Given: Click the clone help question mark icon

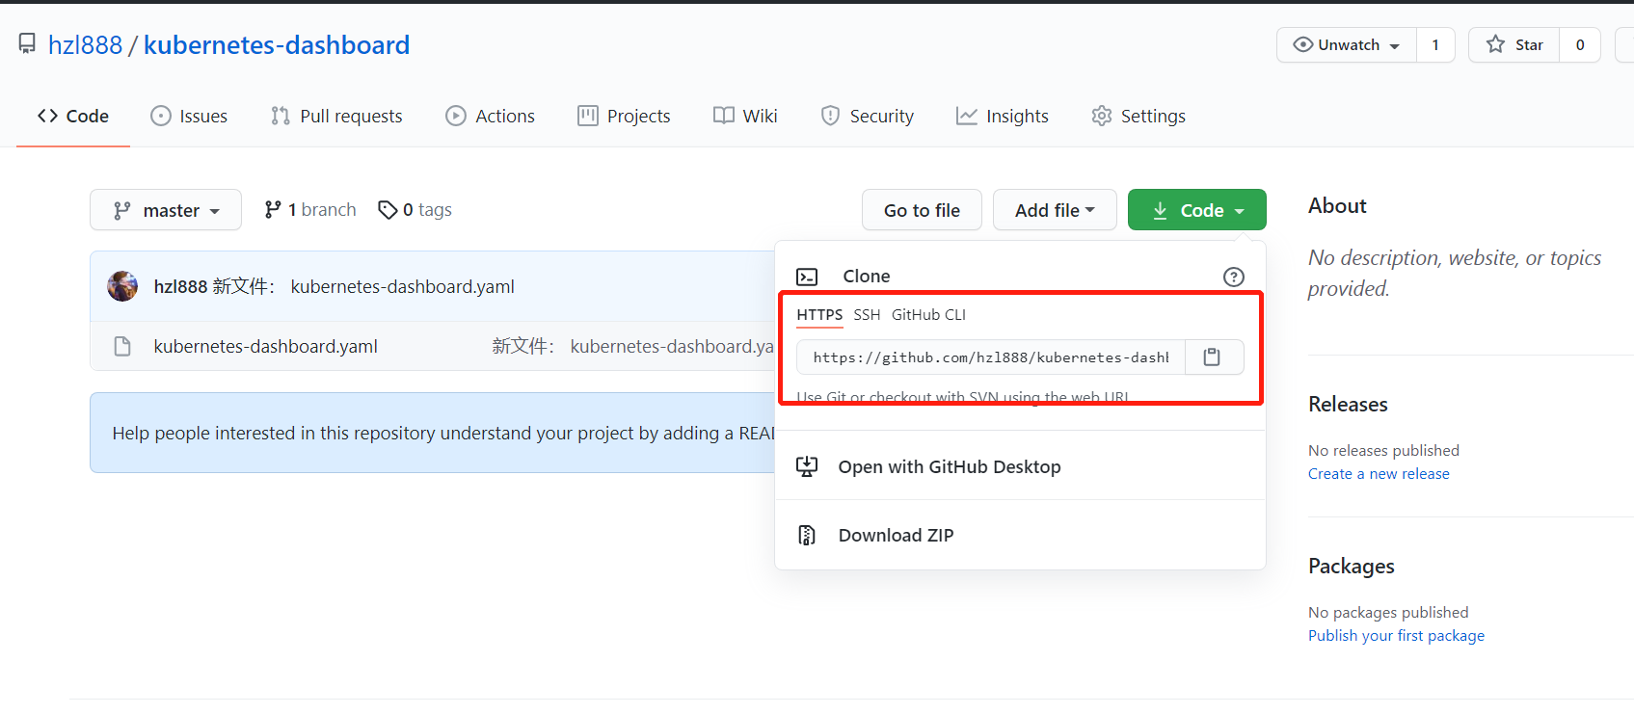Looking at the screenshot, I should click(x=1233, y=277).
